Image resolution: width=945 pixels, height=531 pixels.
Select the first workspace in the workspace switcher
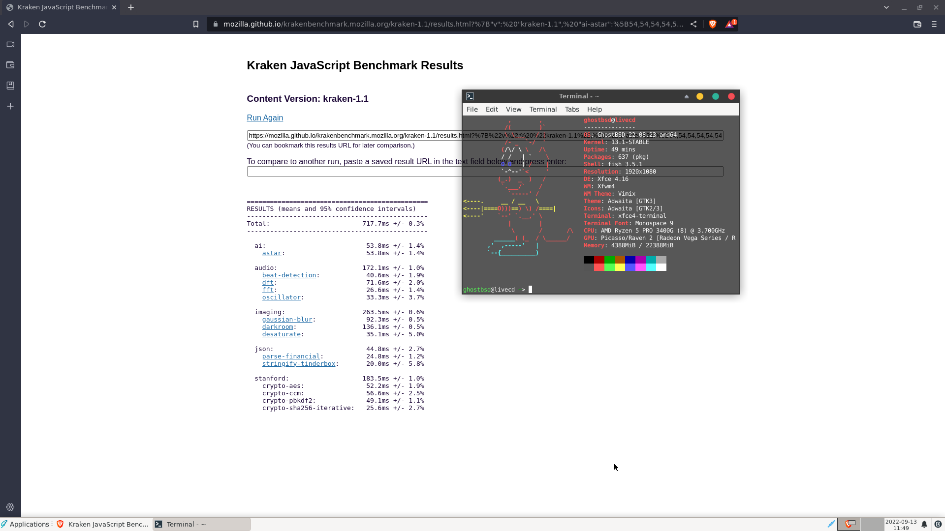[849, 524]
